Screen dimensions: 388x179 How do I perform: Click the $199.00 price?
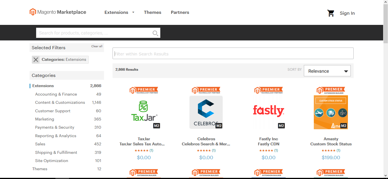(331, 158)
